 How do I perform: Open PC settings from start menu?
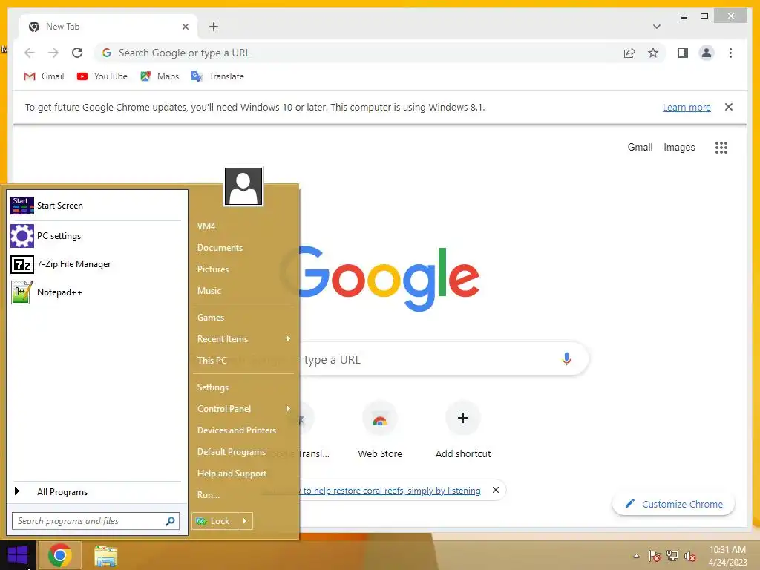coord(96,236)
